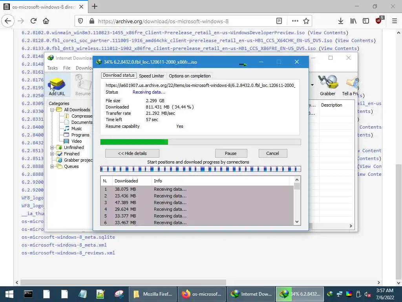Select the Grabber projects category
Image resolution: width=402 pixels, height=302 pixels.
[x=78, y=160]
